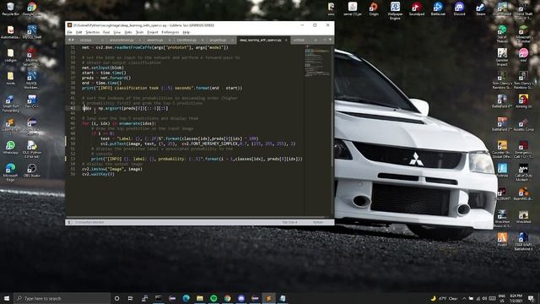
Task: Switch to deep_learning_with_opencv.py tab
Action: tap(261, 40)
